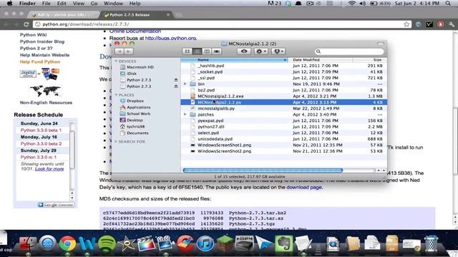This screenshot has width=458, height=257.
Task: Follow the 'download page' link
Action: coord(304,187)
